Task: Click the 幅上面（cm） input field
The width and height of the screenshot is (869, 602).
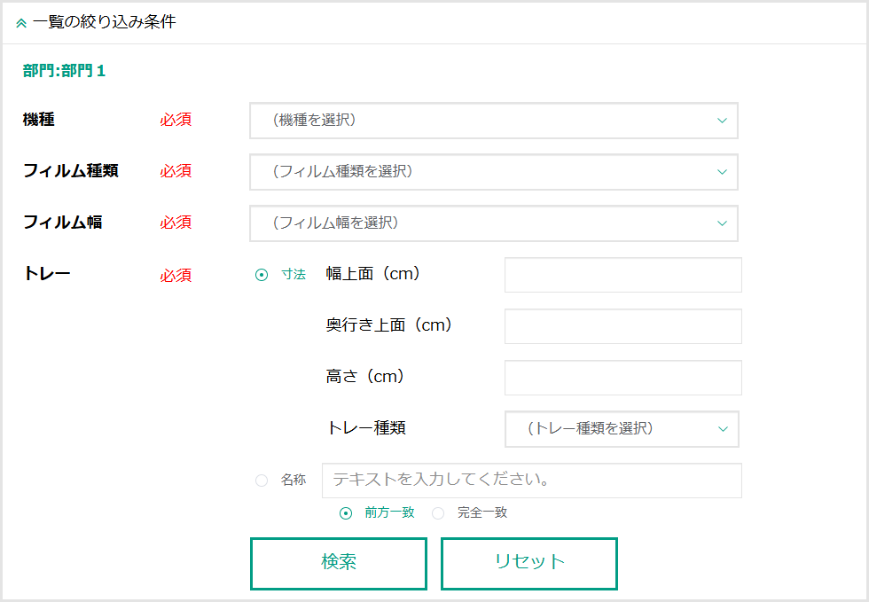Action: pyautogui.click(x=622, y=275)
